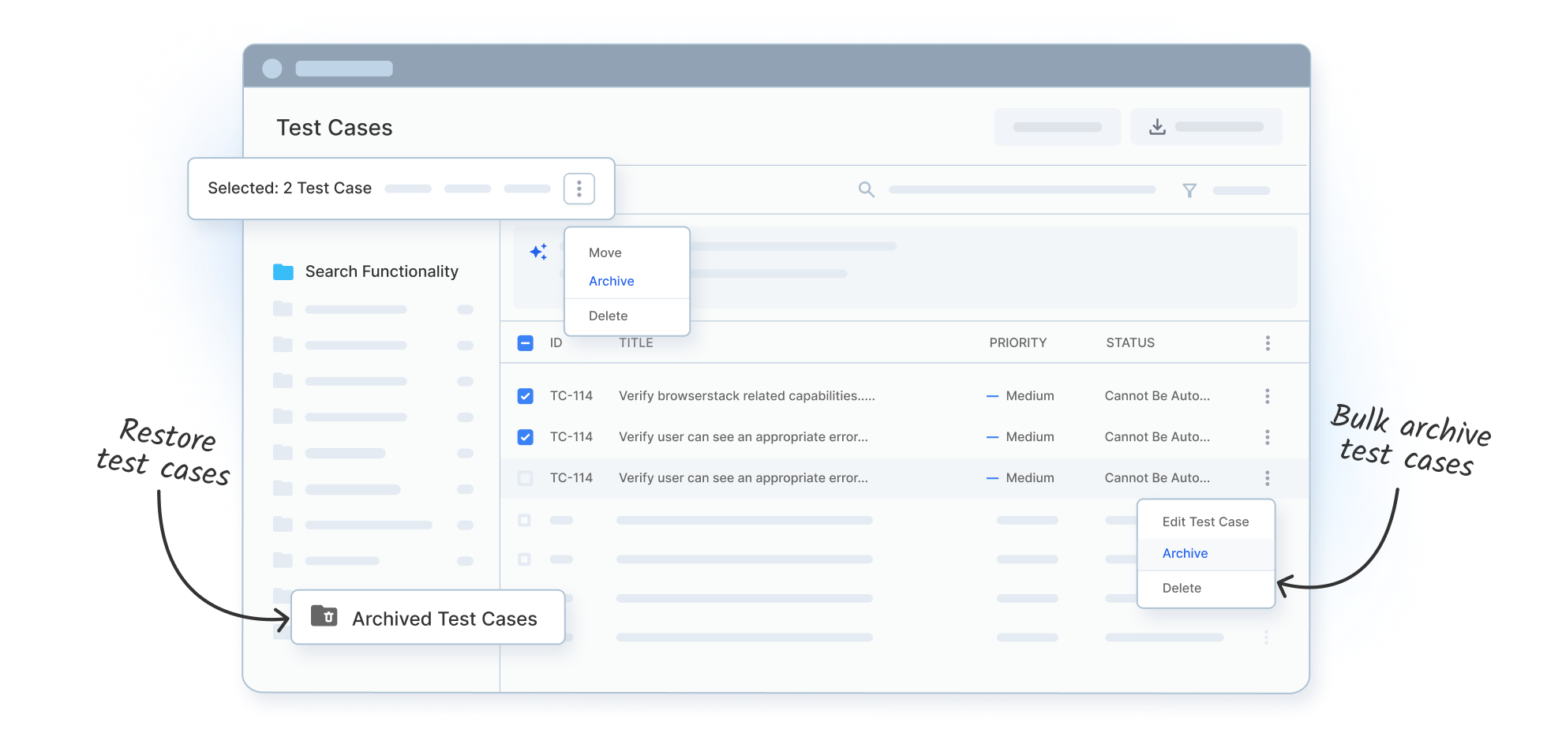
Task: Click Delete in the row context menu
Action: (1182, 588)
